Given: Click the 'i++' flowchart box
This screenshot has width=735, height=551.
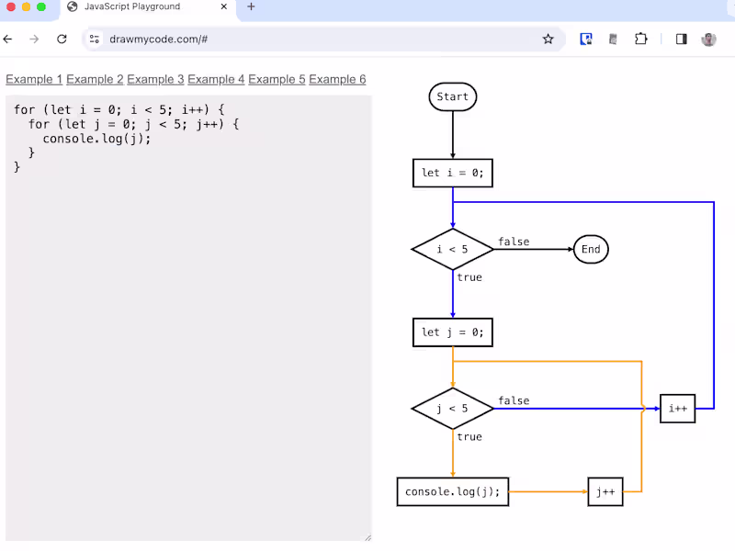Looking at the screenshot, I should (x=678, y=409).
